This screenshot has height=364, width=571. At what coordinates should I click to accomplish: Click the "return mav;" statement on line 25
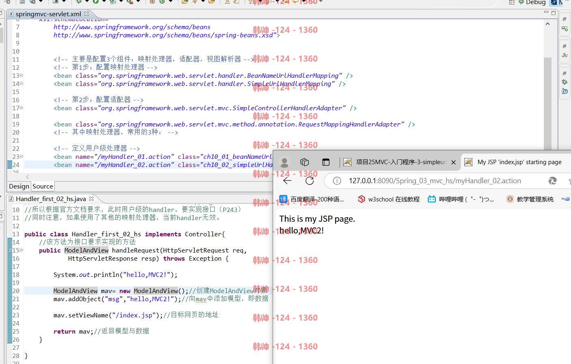73,332
